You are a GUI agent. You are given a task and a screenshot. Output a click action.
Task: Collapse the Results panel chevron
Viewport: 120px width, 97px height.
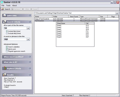point(30,75)
